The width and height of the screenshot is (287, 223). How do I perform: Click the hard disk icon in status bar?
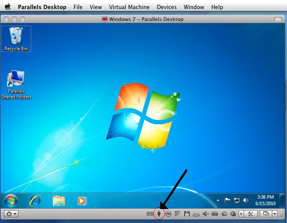pos(215,214)
